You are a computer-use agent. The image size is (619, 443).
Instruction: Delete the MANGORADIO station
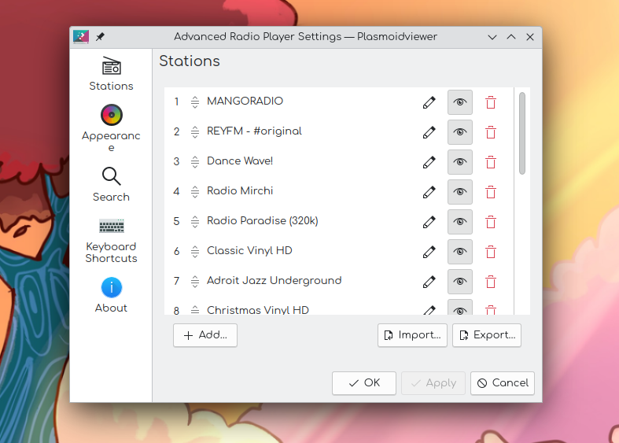(491, 102)
